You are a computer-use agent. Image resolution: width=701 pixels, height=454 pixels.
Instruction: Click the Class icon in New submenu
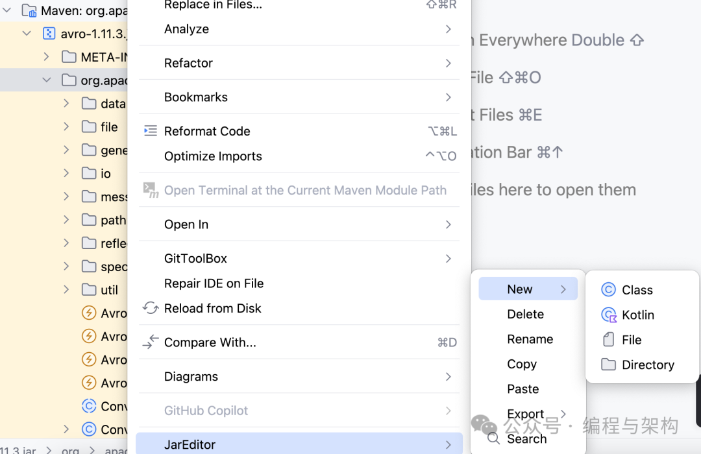pyautogui.click(x=608, y=290)
